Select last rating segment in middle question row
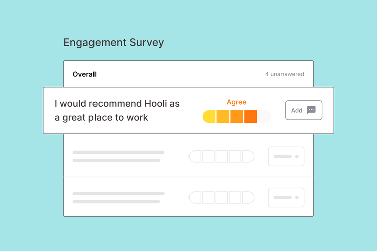This screenshot has width=377, height=251. pyautogui.click(x=248, y=156)
